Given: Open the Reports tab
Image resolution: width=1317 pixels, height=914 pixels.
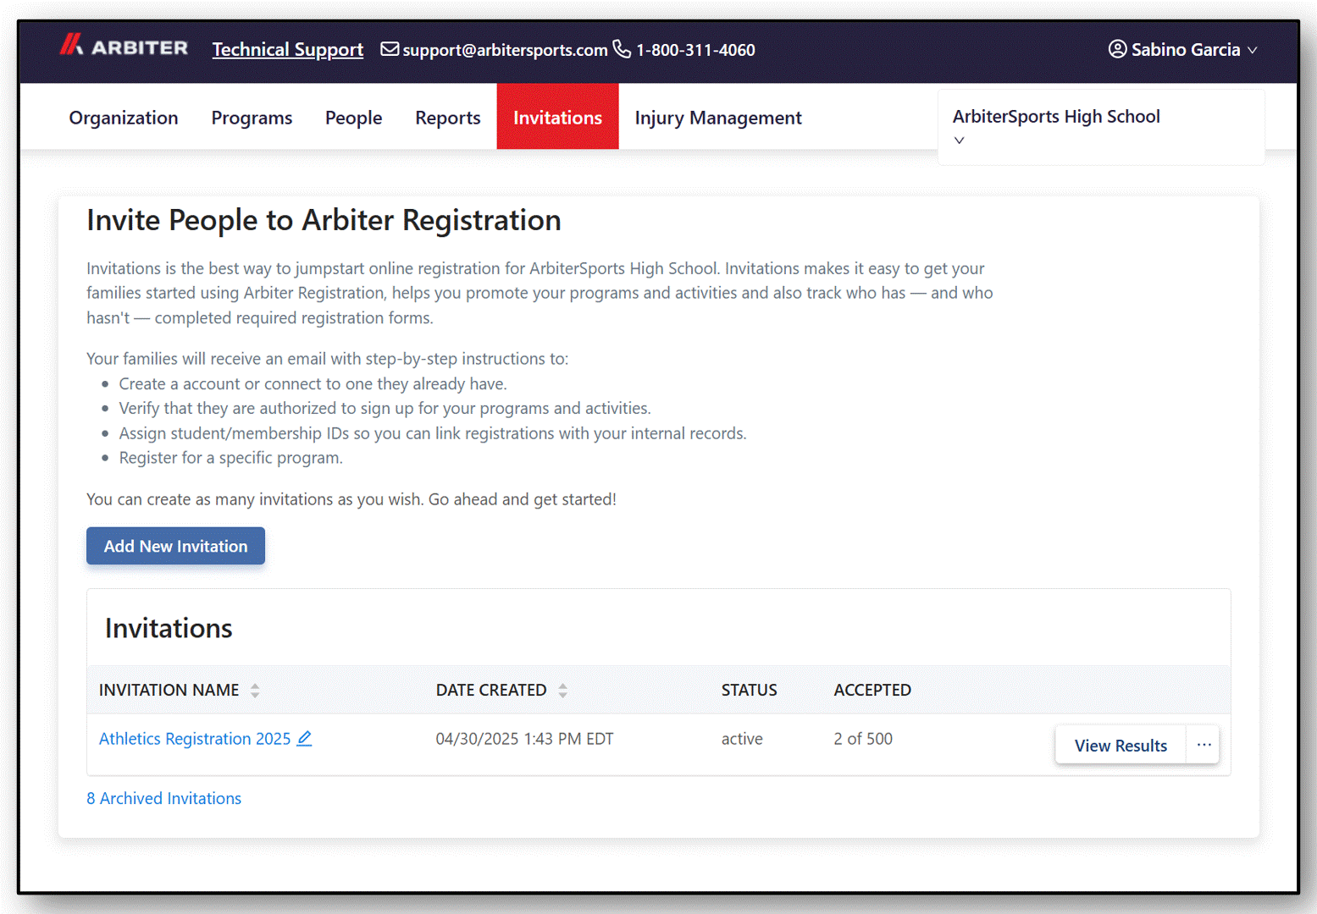Looking at the screenshot, I should (x=447, y=118).
